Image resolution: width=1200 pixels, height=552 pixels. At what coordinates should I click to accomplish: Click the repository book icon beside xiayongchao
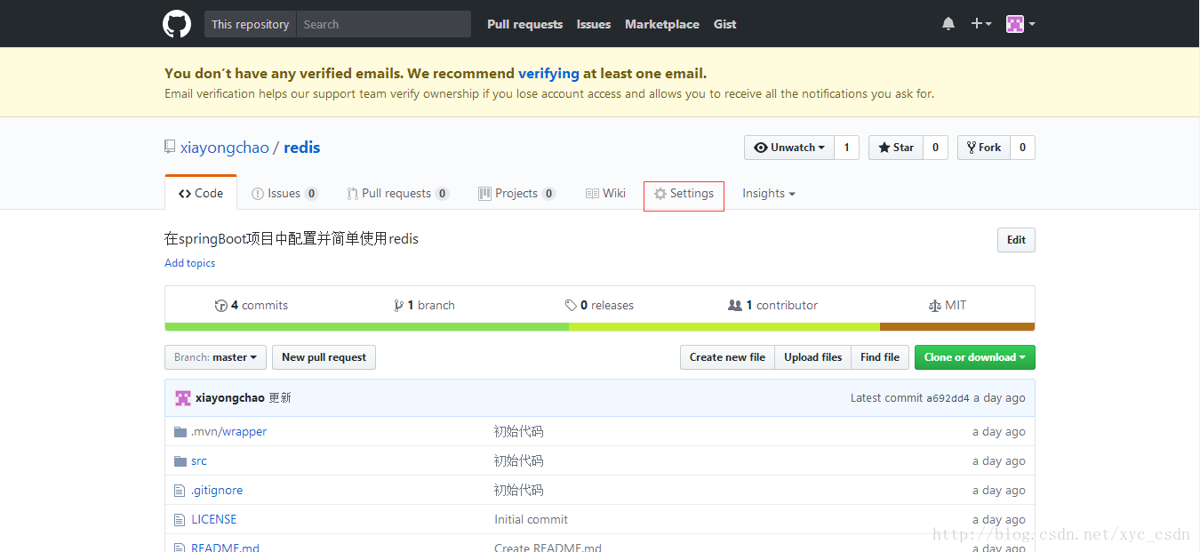[170, 148]
